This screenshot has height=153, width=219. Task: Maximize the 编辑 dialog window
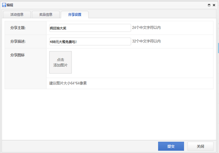click(209, 5)
